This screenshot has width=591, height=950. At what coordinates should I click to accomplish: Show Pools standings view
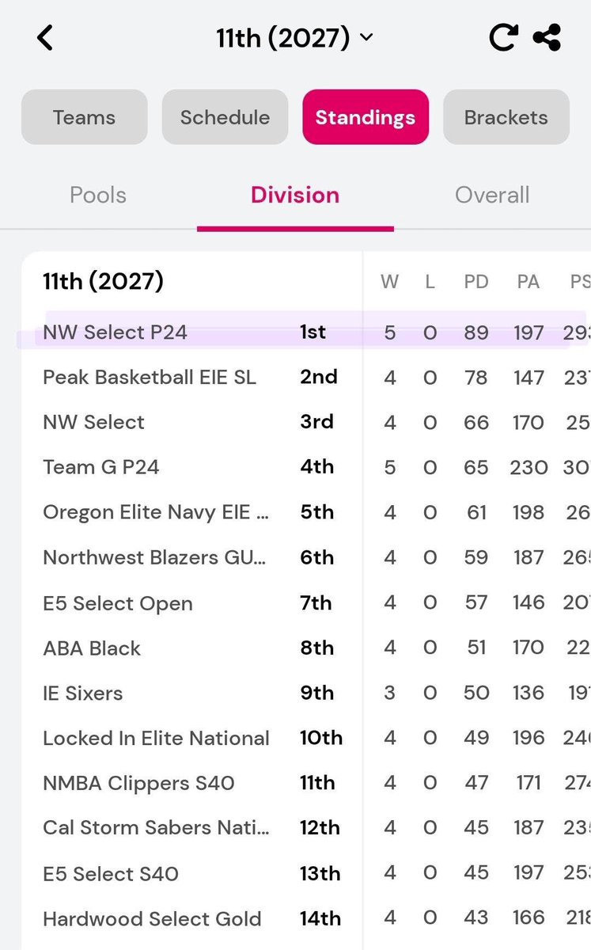point(98,196)
